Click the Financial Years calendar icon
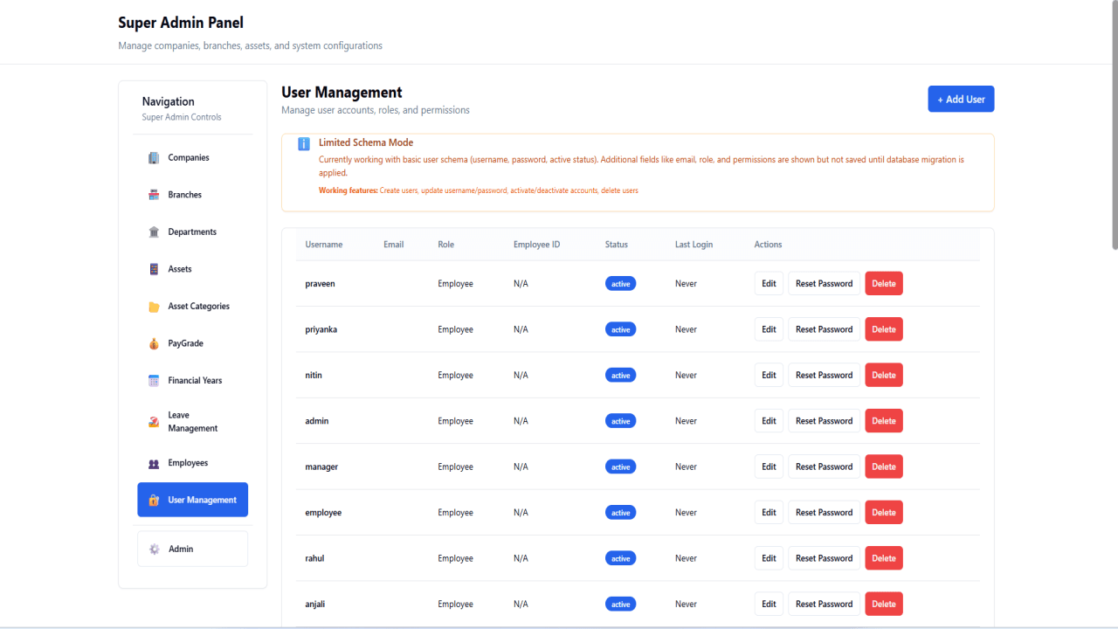Screen dimensions: 1118x629 (154, 381)
